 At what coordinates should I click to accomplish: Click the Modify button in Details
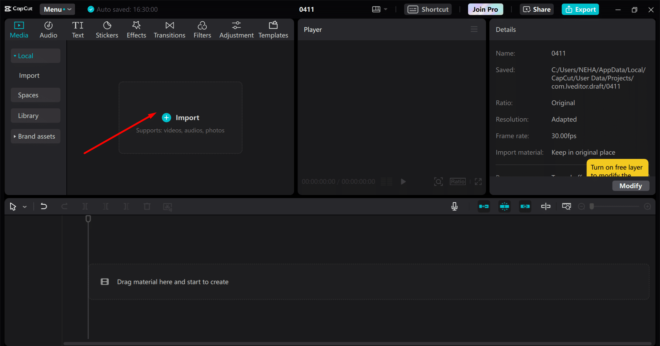(x=630, y=186)
